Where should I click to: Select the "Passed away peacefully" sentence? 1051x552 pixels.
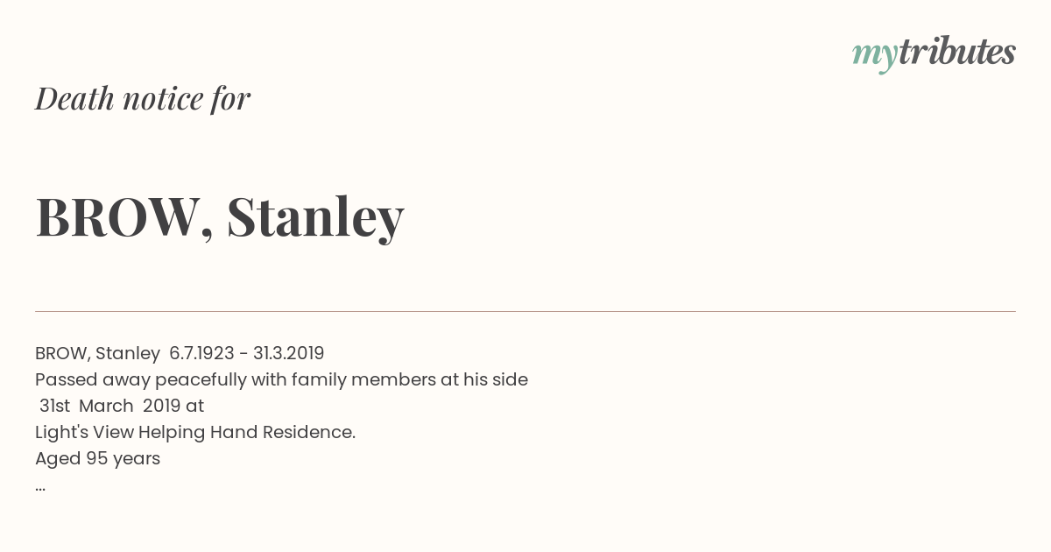(281, 380)
